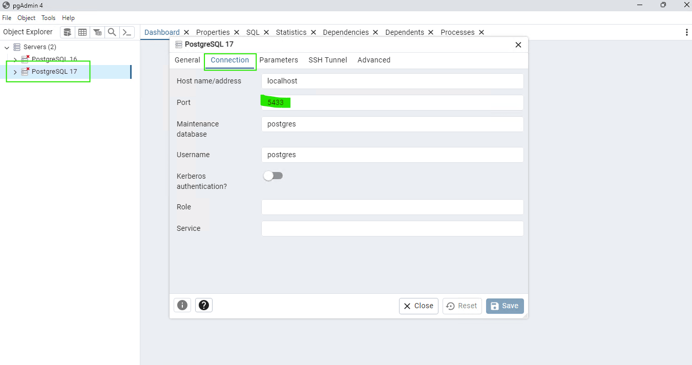Launch the PSQL Tool terminal icon
This screenshot has width=692, height=365.
click(127, 32)
